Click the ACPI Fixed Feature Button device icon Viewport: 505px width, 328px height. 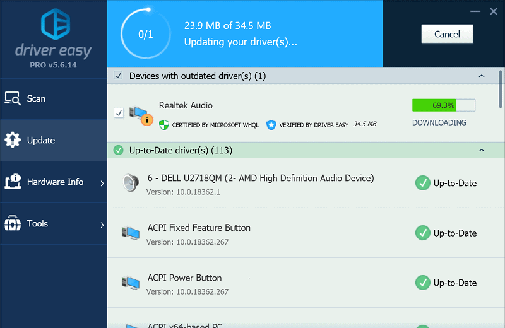coord(131,233)
